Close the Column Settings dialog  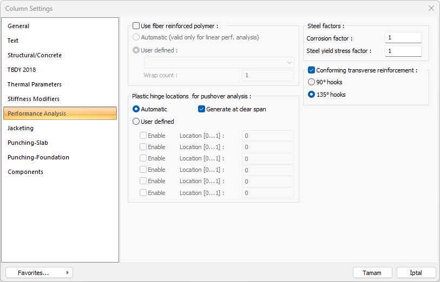tap(431, 9)
